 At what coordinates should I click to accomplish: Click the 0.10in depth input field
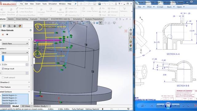(x=14, y=64)
